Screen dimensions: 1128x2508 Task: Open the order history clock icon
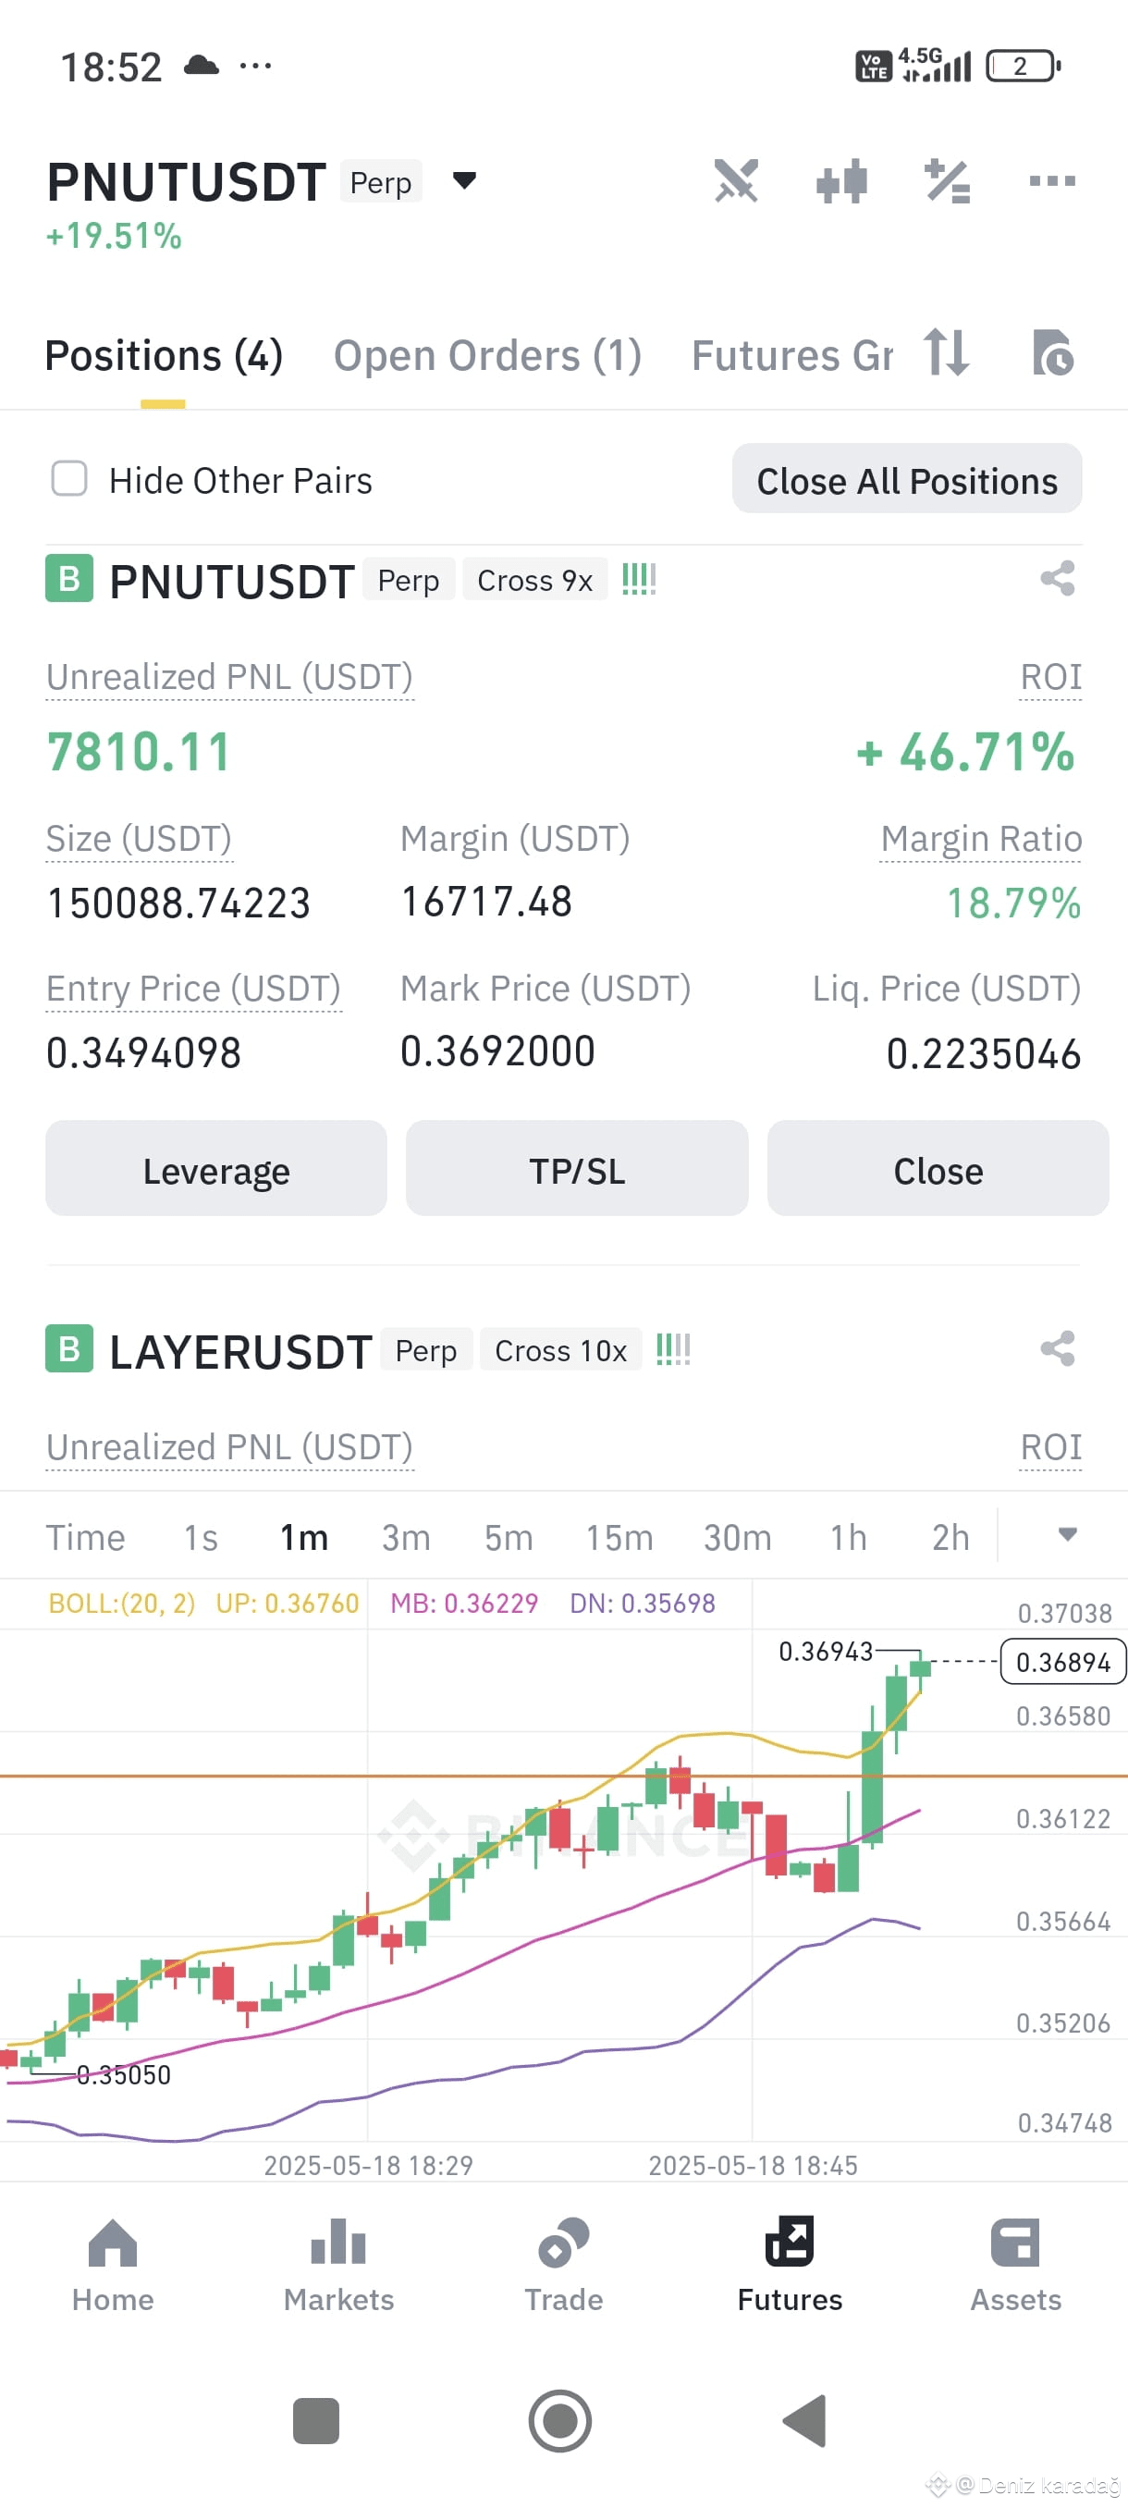coord(1052,352)
